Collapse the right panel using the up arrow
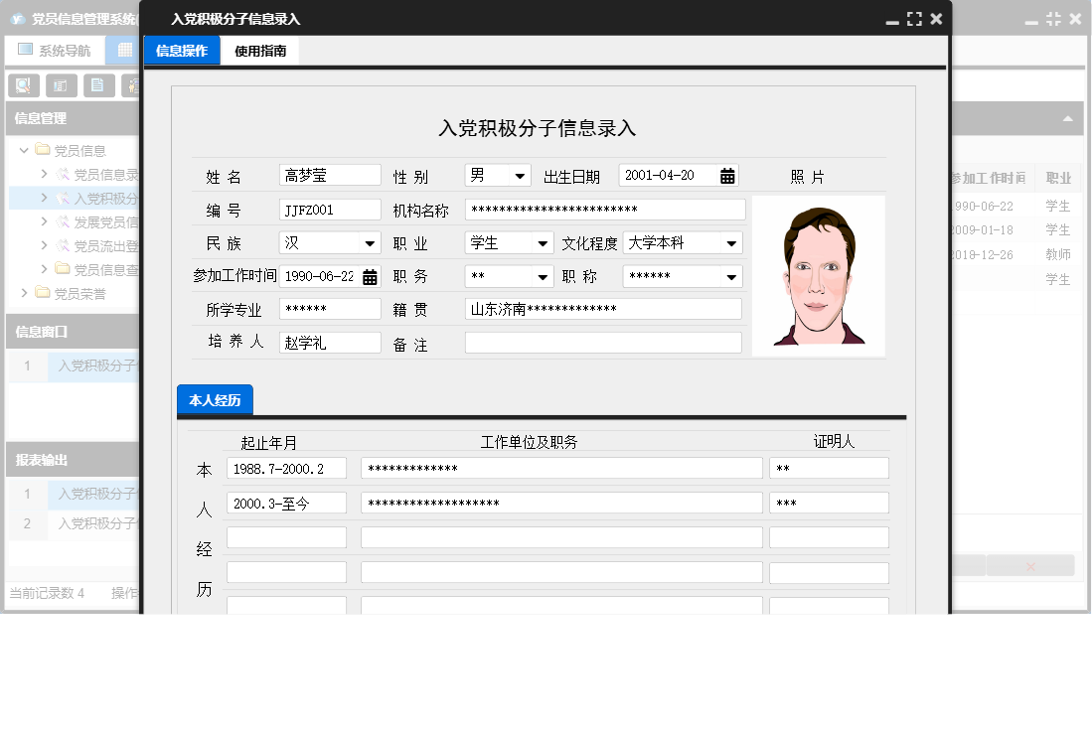The image size is (1092, 730). [x=1068, y=118]
